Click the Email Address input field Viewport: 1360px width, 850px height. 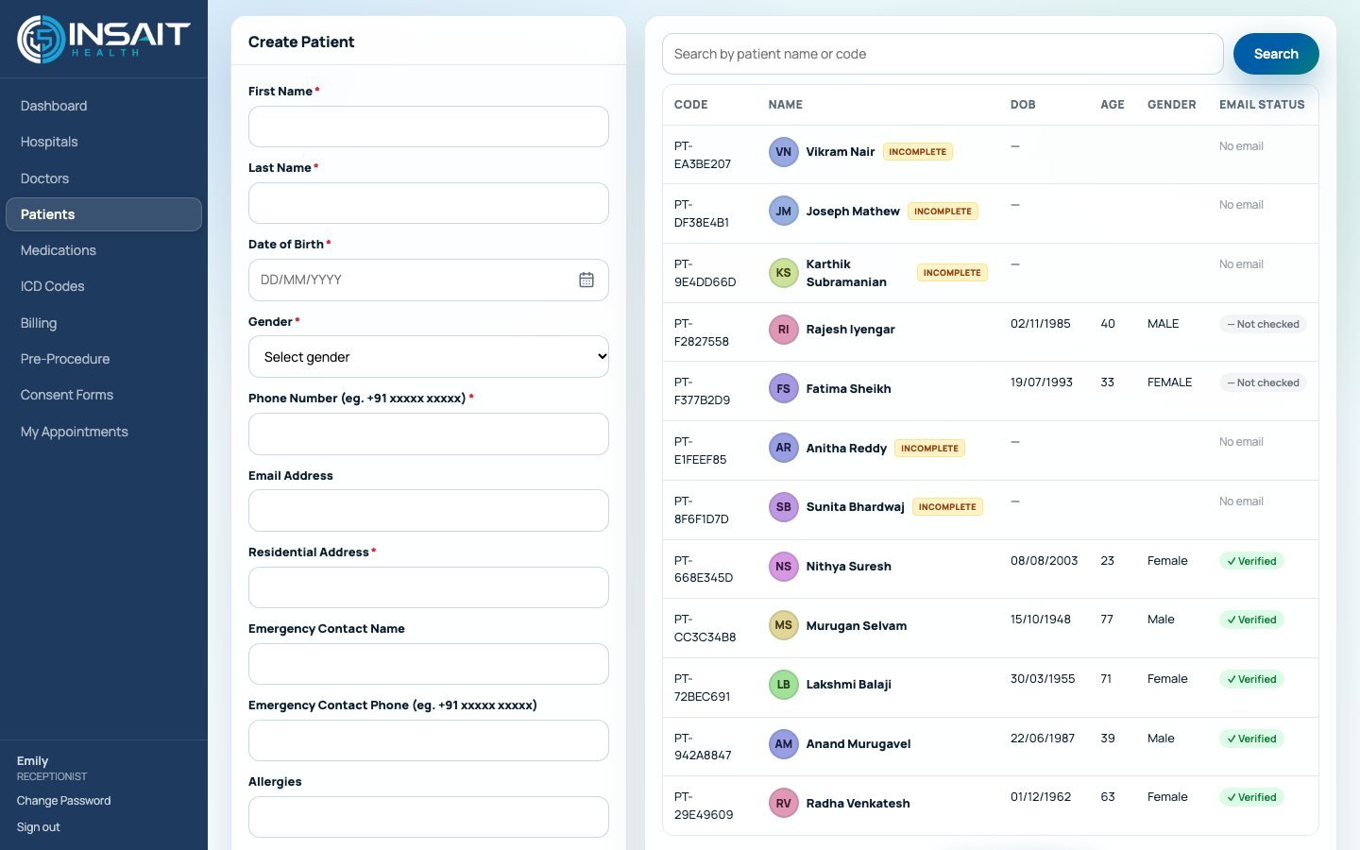click(429, 511)
